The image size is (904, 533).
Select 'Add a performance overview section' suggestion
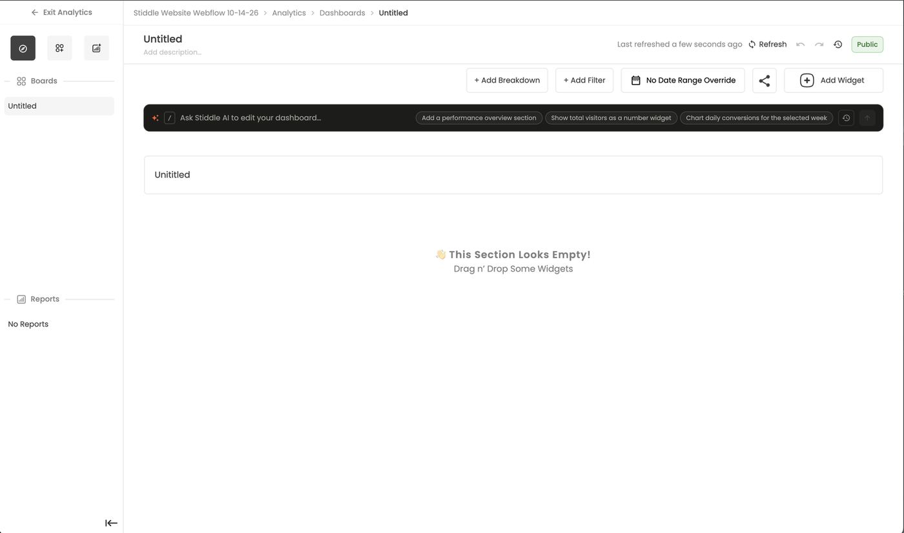[x=479, y=118]
